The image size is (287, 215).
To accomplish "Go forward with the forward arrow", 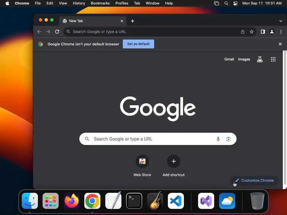I will tap(48, 32).
